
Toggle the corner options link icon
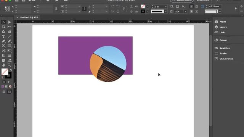[x=202, y=6]
